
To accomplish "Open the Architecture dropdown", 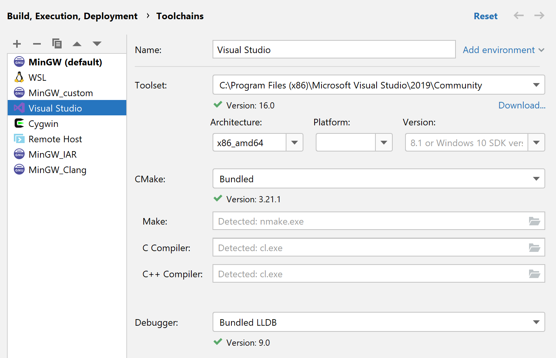I will pos(295,142).
